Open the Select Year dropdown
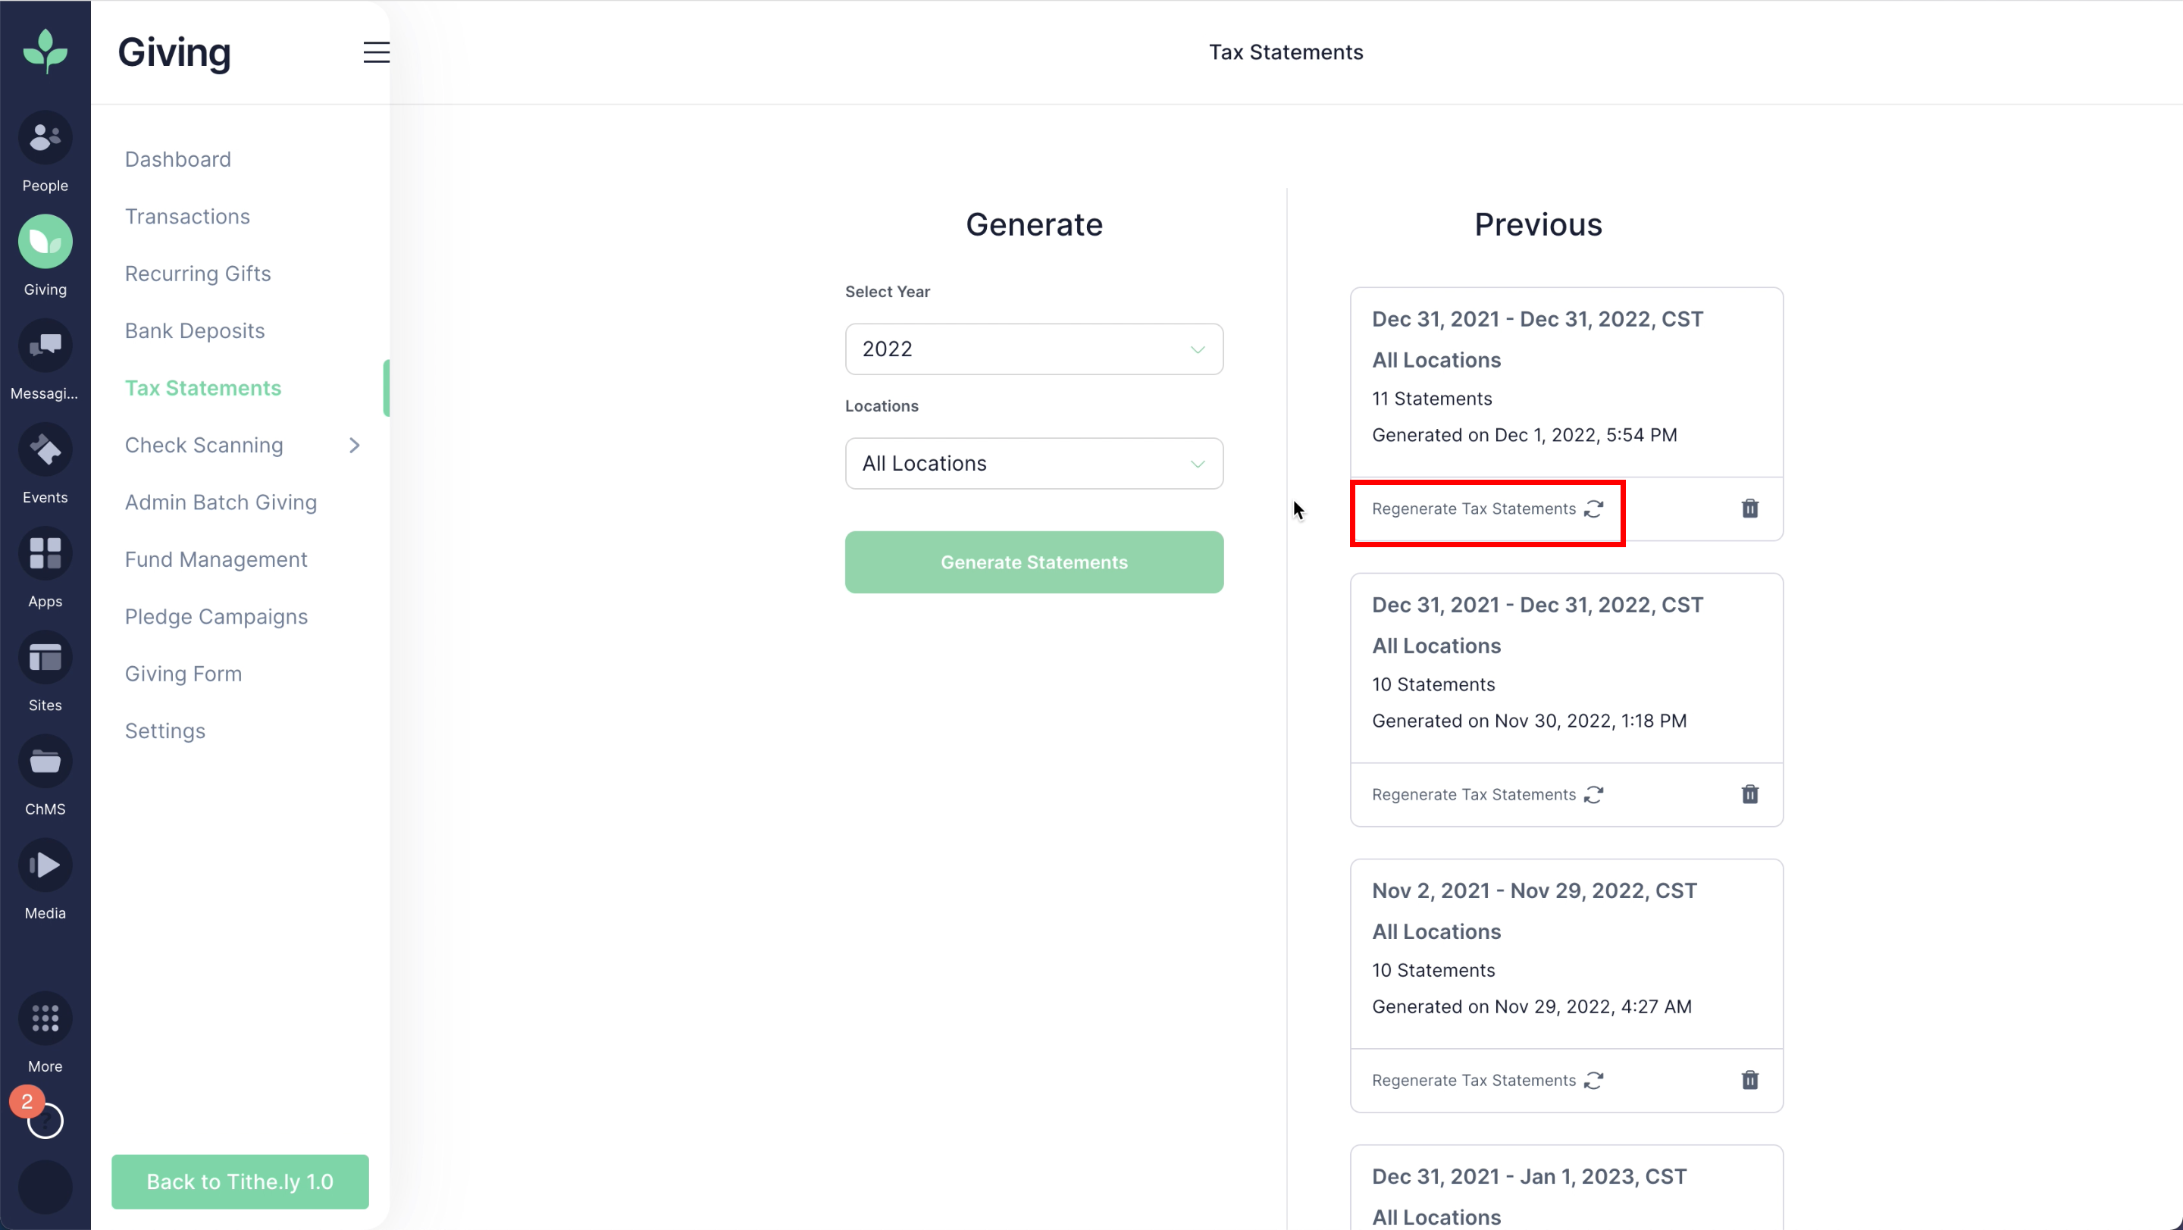2183x1230 pixels. point(1033,349)
